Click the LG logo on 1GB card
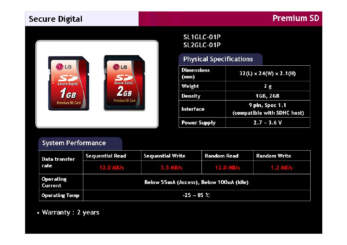Image resolution: width=347 pixels, height=245 pixels. [x=64, y=66]
